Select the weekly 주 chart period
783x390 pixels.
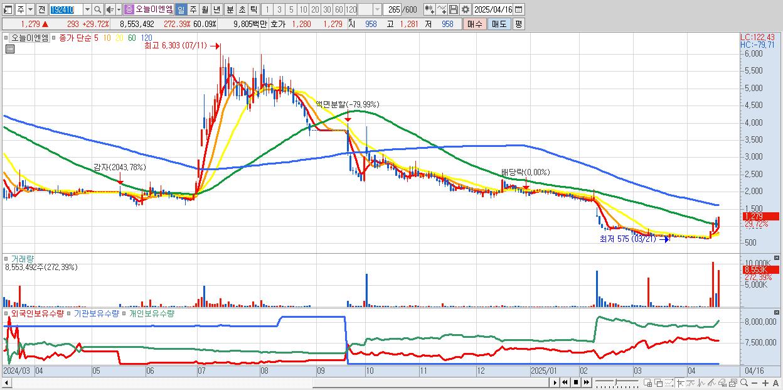tap(193, 9)
